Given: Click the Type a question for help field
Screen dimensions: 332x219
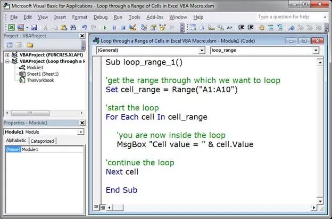Looking at the screenshot, I should (x=289, y=17).
